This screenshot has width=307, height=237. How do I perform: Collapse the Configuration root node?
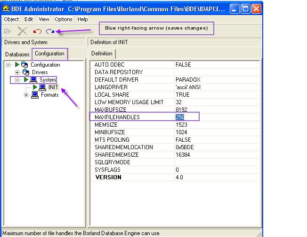[8, 65]
